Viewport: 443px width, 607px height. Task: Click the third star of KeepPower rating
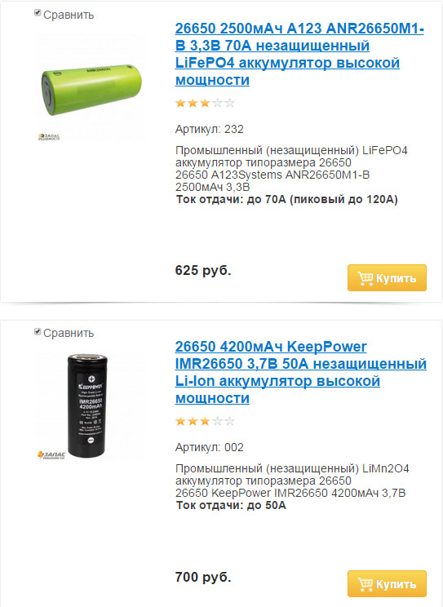205,421
